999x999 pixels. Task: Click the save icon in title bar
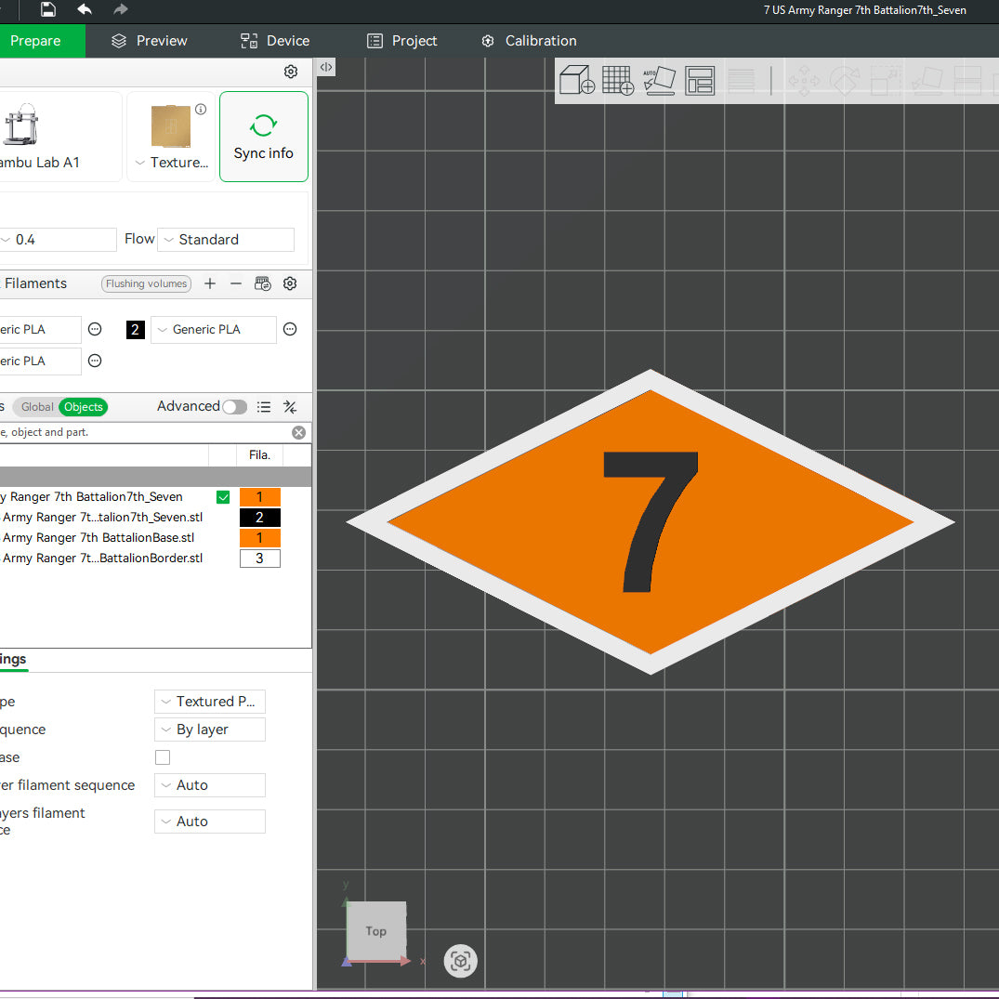tap(48, 10)
